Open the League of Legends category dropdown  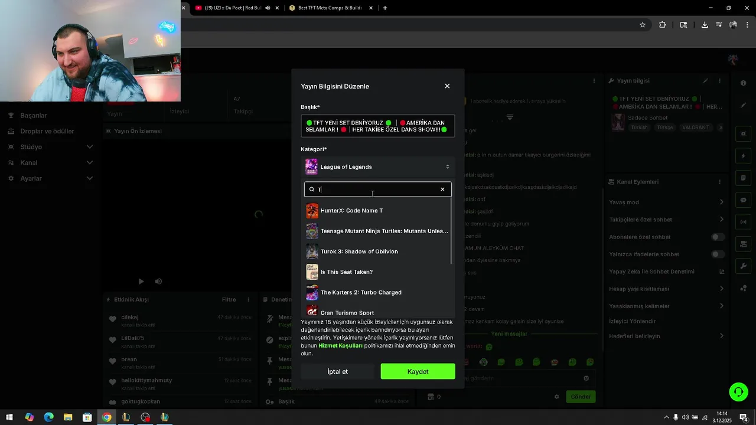coord(377,167)
